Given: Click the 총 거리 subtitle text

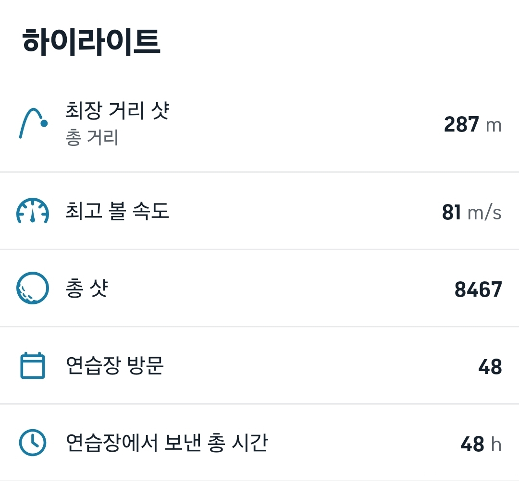Looking at the screenshot, I should (92, 138).
